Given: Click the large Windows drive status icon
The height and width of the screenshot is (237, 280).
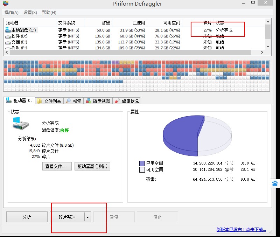Looking at the screenshot, I should (21, 123).
